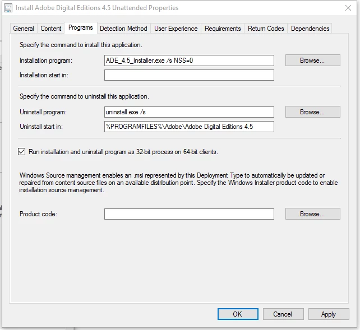Click the Windows Source management description text
This screenshot has width=360, height=330.
(x=178, y=183)
